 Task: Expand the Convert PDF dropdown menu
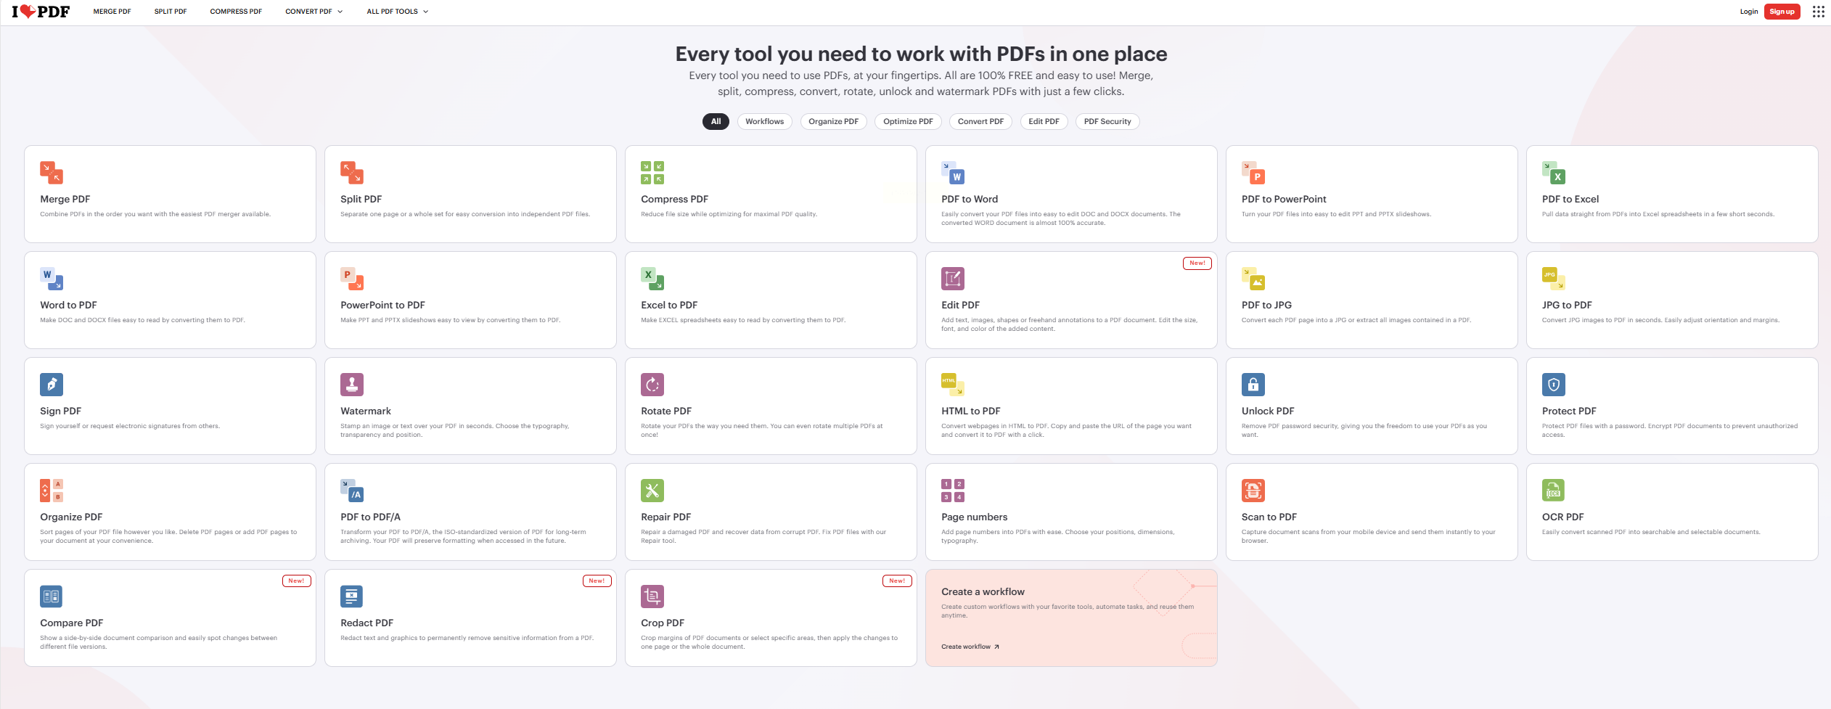pyautogui.click(x=314, y=12)
